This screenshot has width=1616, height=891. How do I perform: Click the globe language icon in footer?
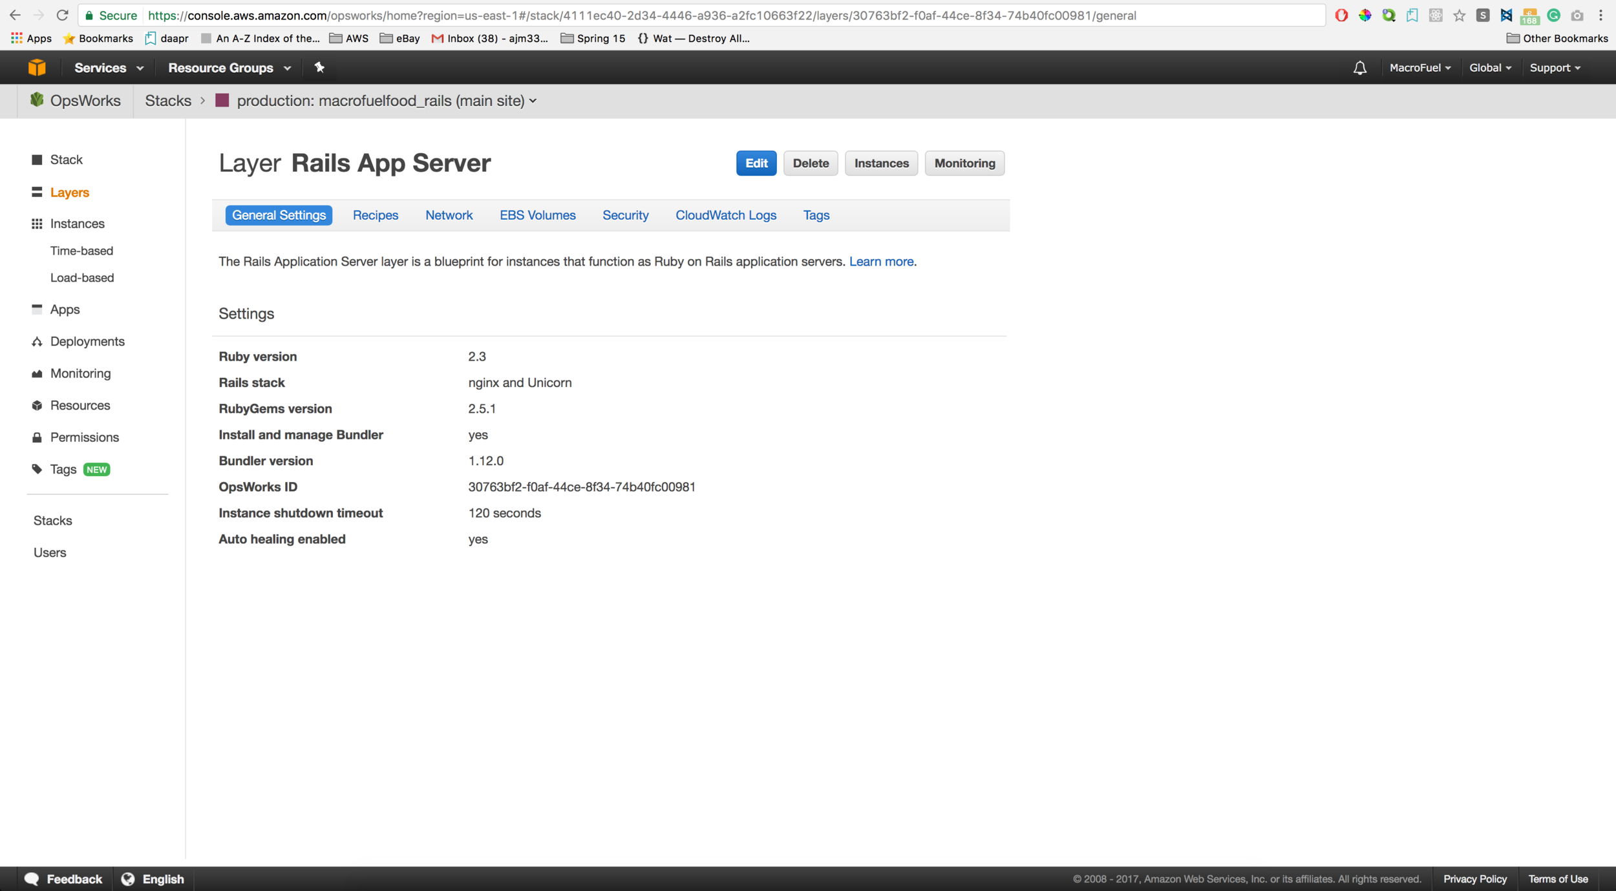[128, 879]
